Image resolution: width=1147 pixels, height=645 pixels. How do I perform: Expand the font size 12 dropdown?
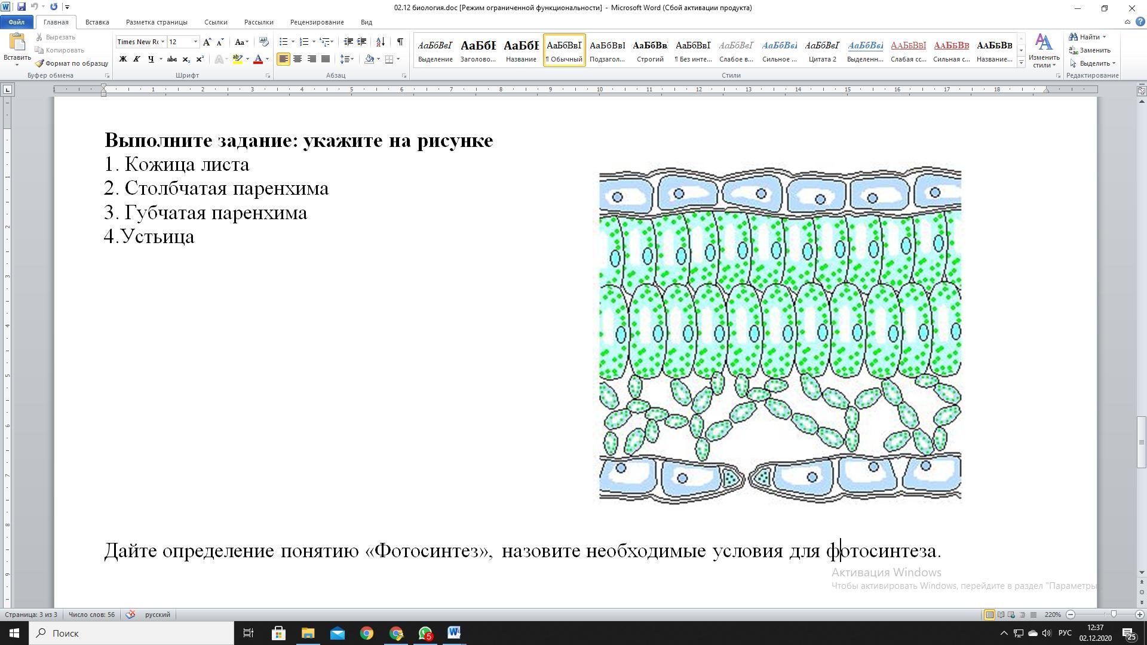pos(195,42)
